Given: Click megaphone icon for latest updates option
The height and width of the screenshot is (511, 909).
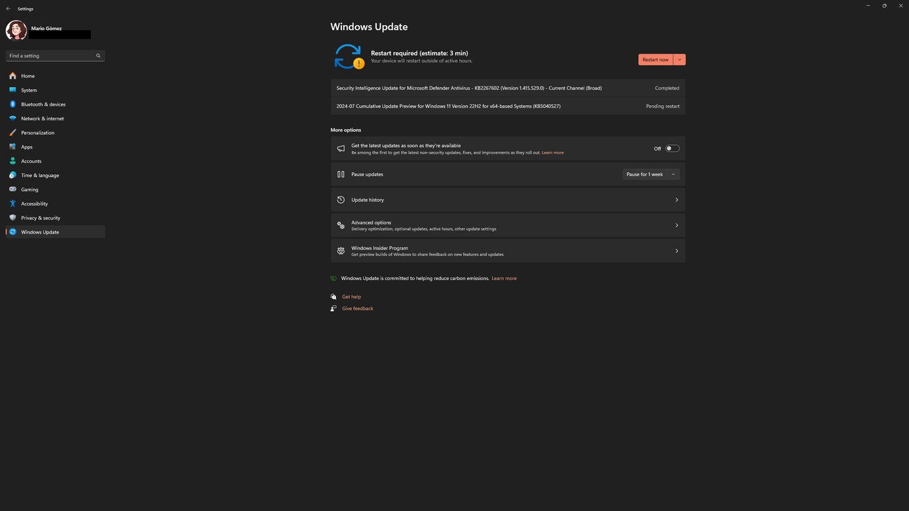Looking at the screenshot, I should (341, 149).
